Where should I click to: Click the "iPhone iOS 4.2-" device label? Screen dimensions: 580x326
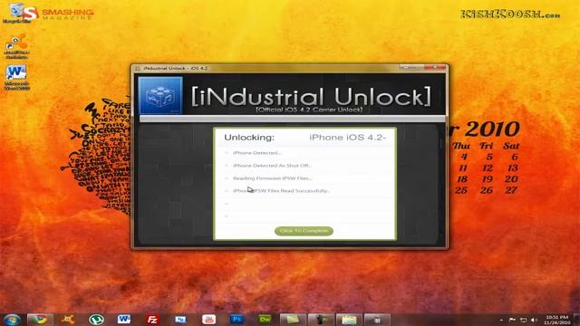tap(348, 138)
